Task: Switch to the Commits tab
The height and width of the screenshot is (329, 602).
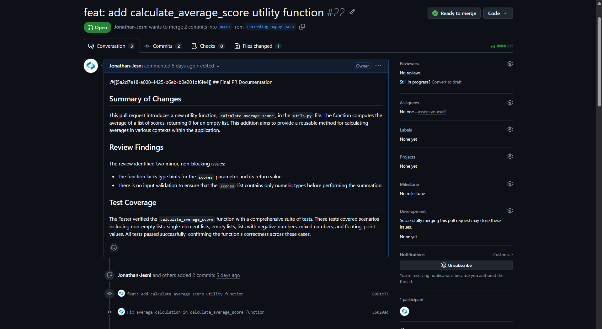Action: [x=163, y=46]
